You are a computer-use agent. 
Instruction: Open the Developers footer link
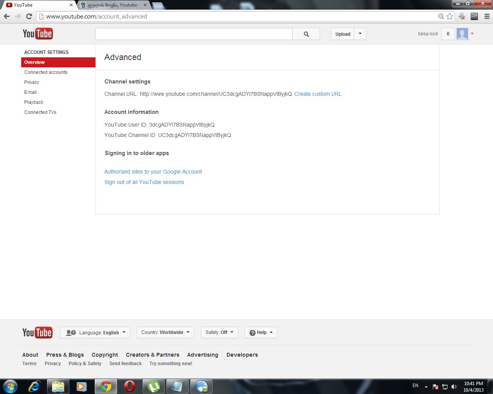(242, 355)
